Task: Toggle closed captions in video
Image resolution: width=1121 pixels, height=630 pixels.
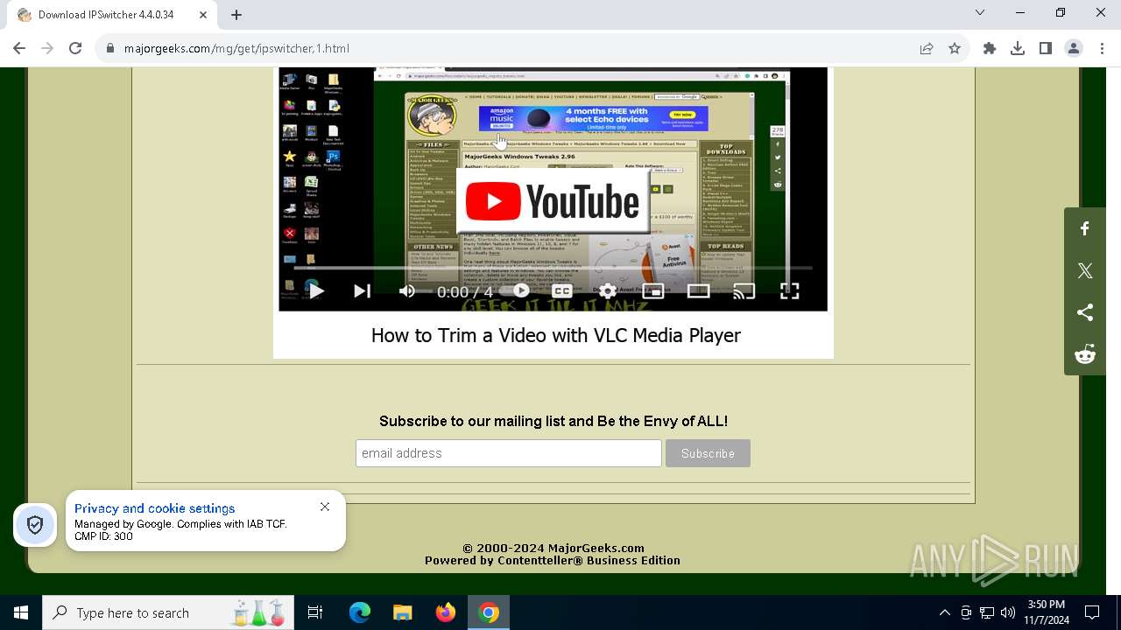Action: tap(562, 291)
